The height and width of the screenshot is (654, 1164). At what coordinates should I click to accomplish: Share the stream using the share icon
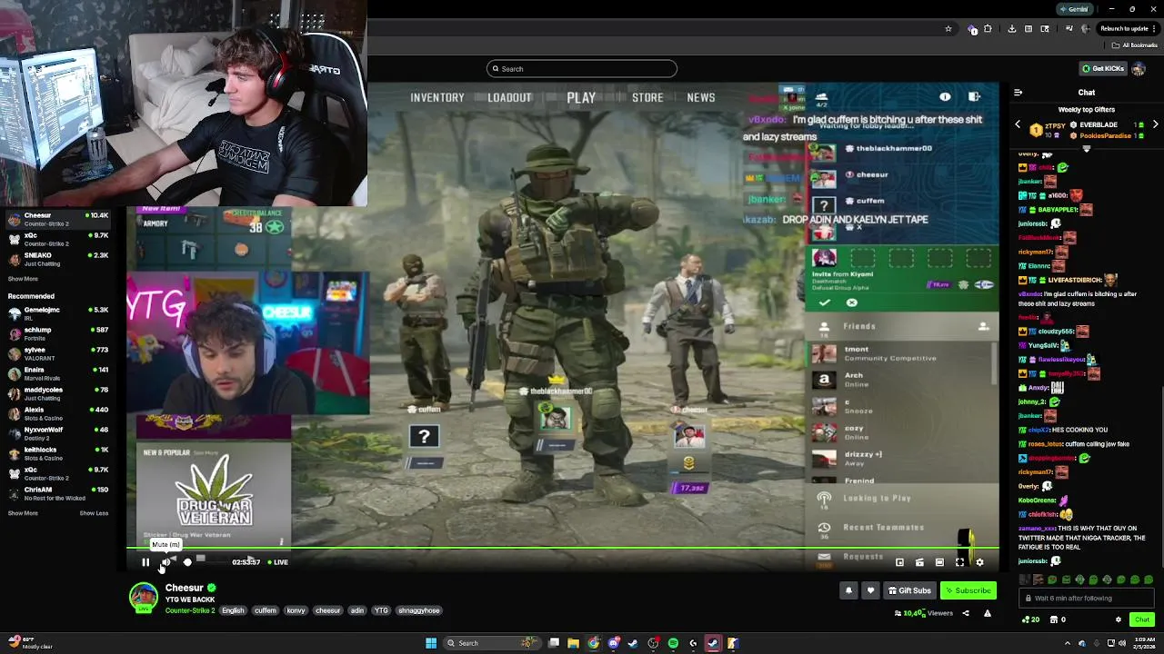pyautogui.click(x=966, y=613)
